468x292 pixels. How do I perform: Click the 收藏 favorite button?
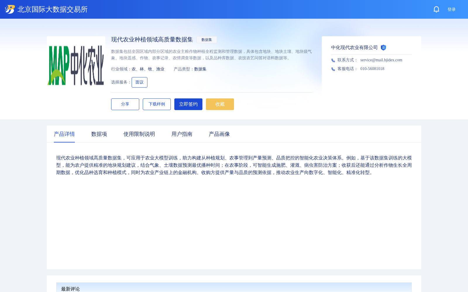pos(220,104)
